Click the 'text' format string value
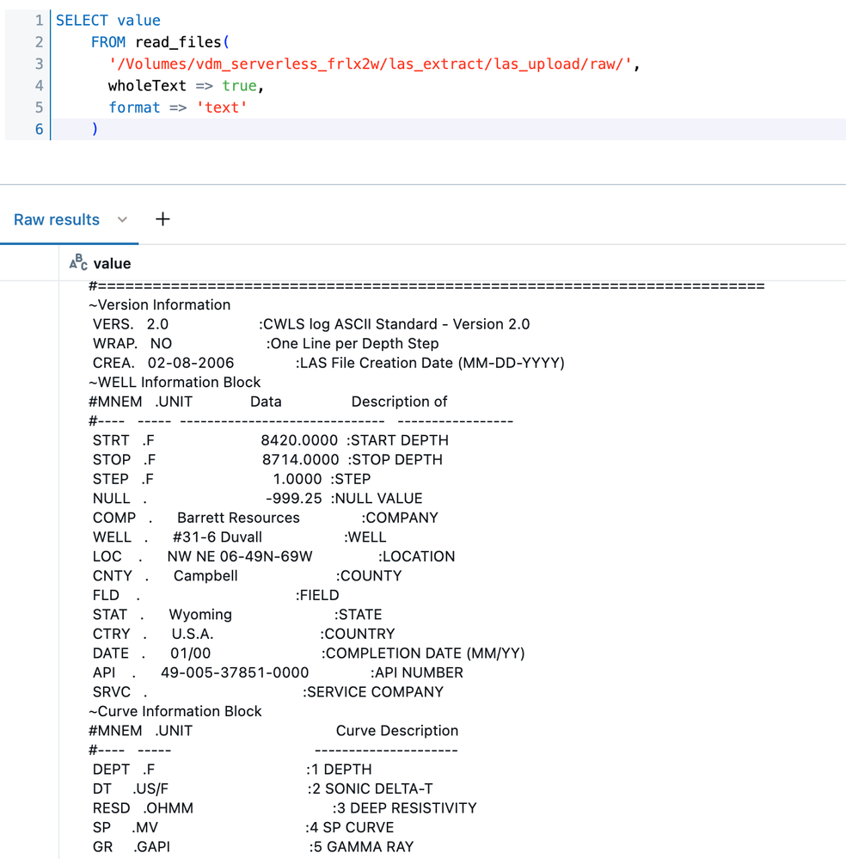This screenshot has width=846, height=859. click(x=221, y=107)
